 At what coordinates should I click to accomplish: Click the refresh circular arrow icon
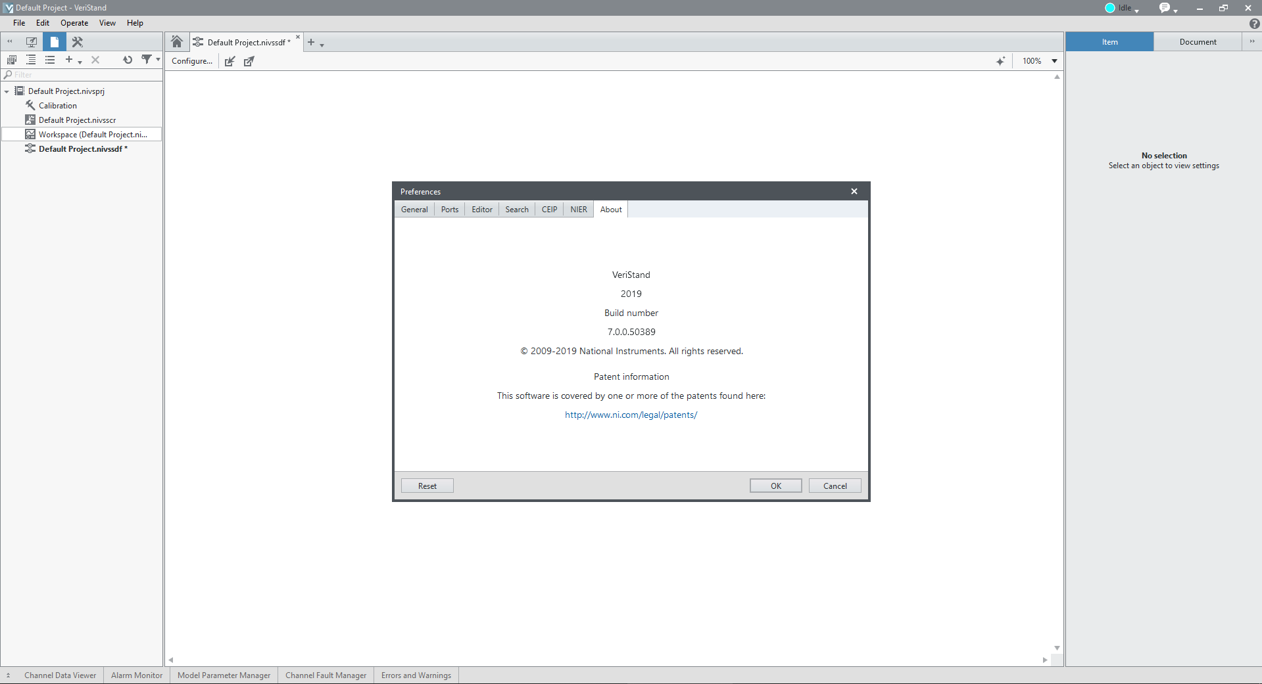tap(128, 60)
